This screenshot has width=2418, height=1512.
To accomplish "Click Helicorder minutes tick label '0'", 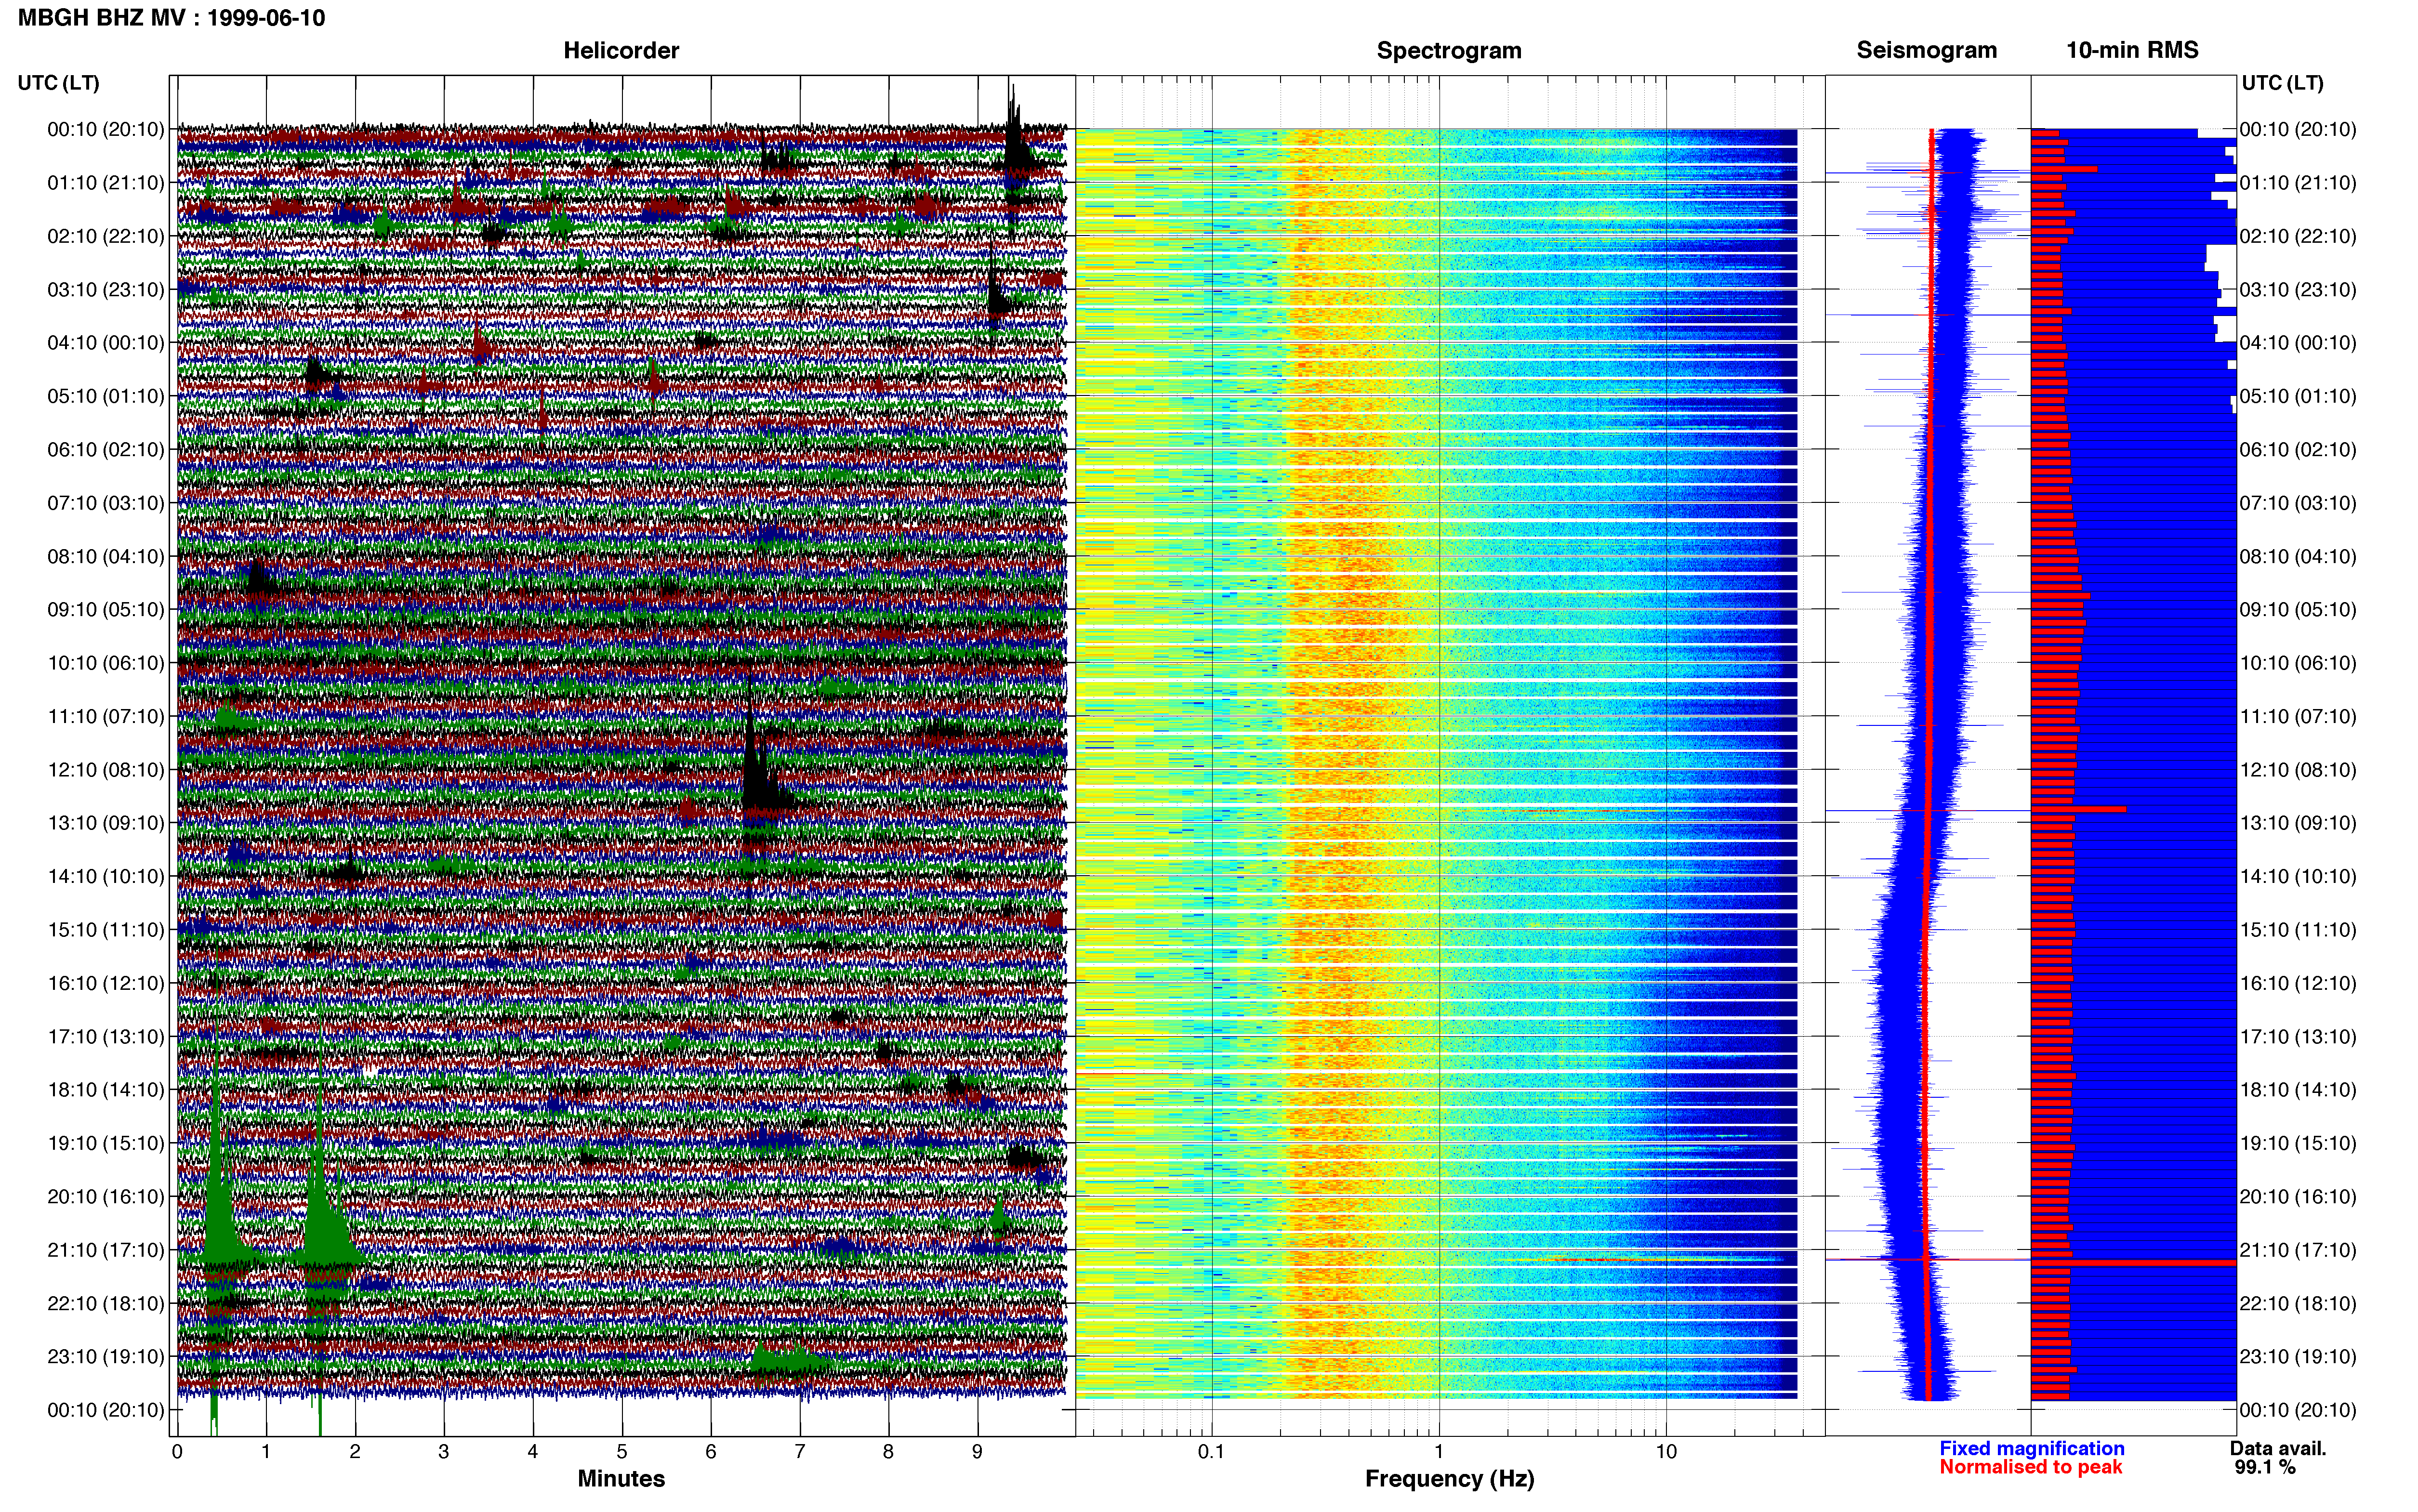I will pos(177,1452).
